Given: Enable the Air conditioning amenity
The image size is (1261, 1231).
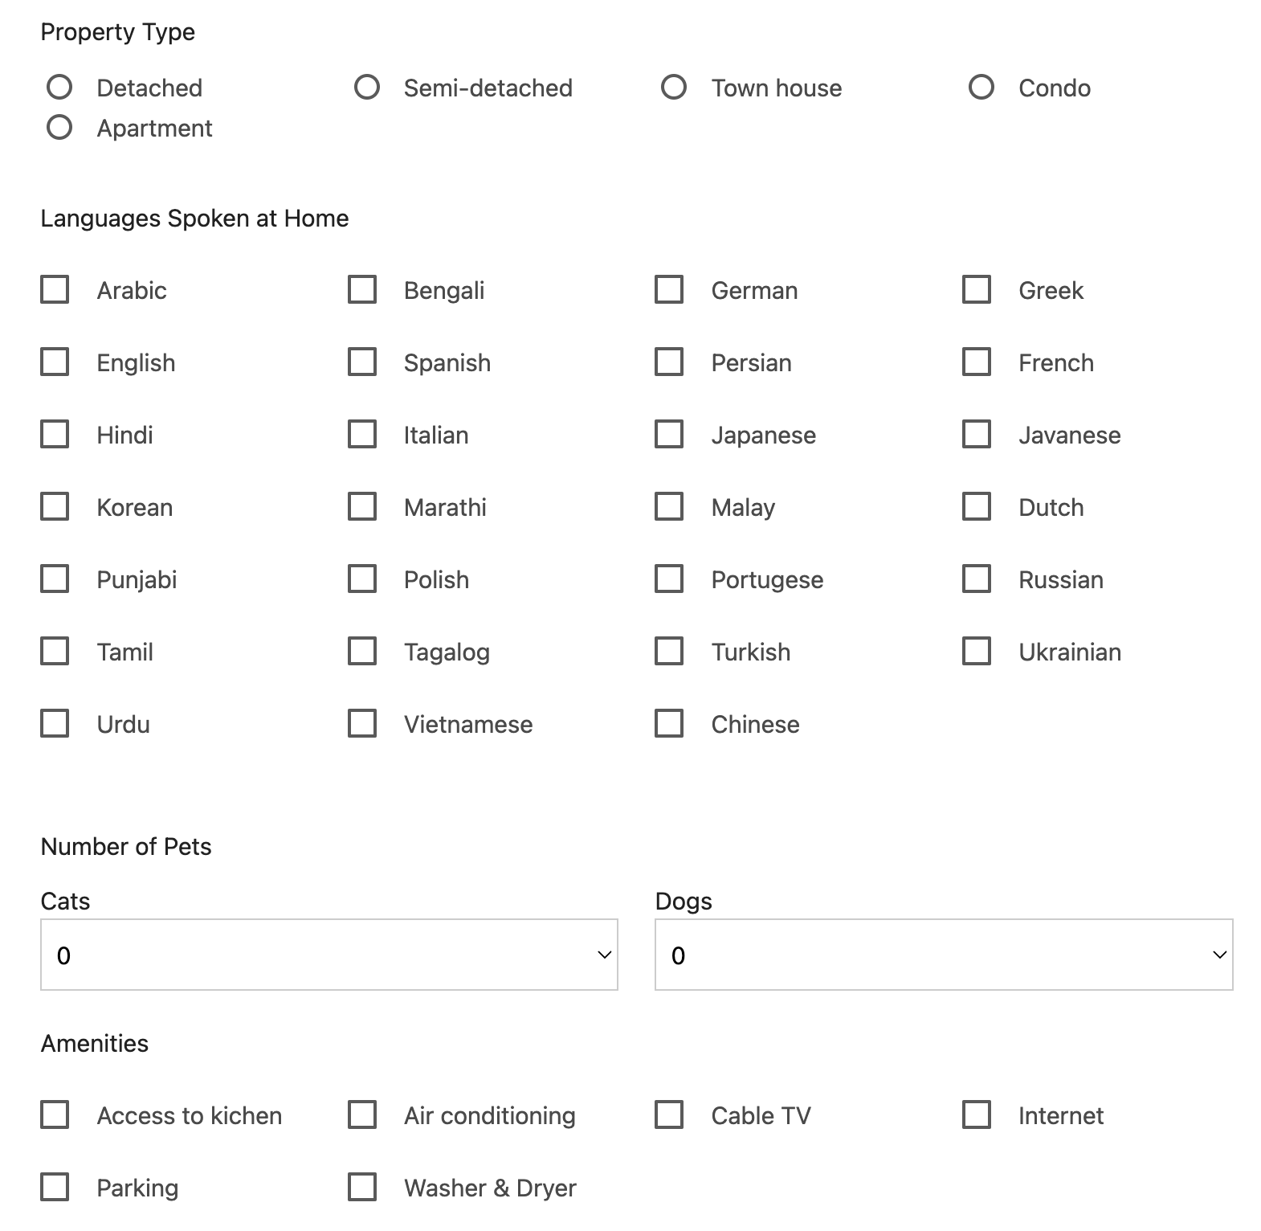Looking at the screenshot, I should click(x=362, y=1114).
